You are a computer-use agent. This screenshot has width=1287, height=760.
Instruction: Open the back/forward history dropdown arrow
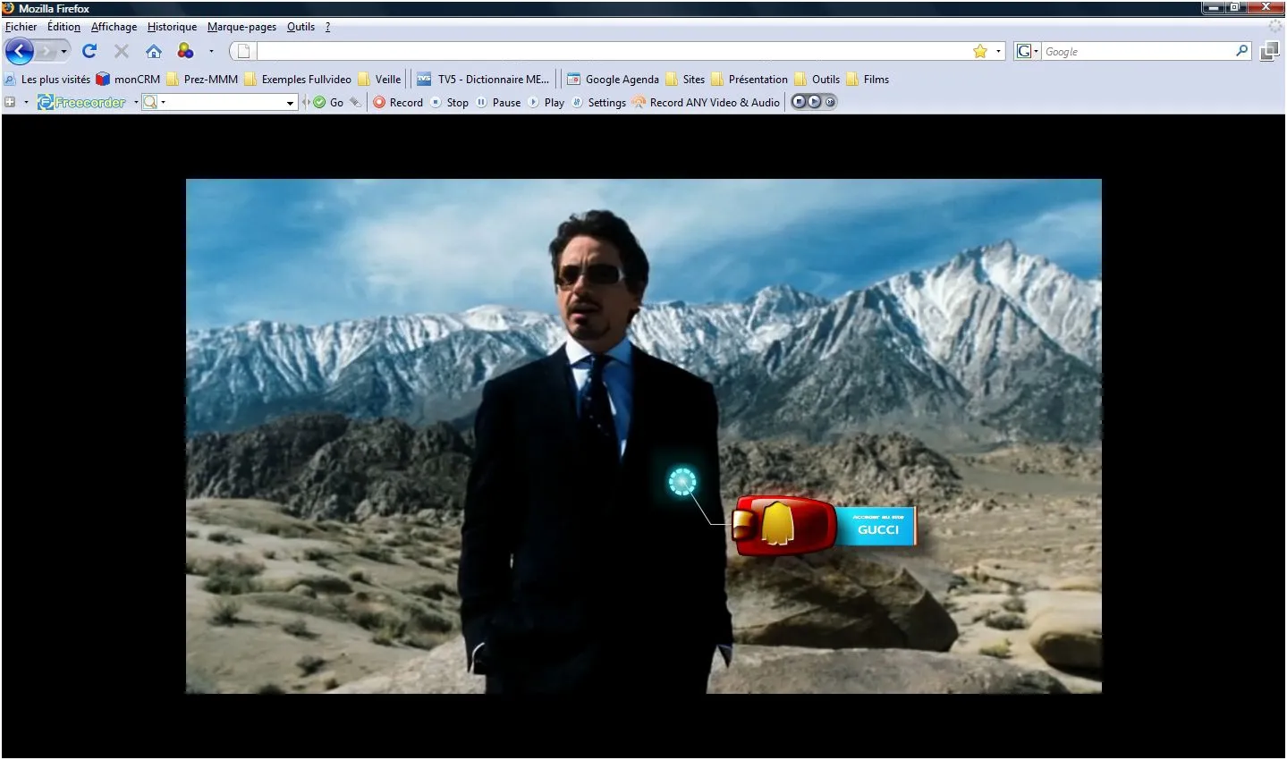coord(64,52)
